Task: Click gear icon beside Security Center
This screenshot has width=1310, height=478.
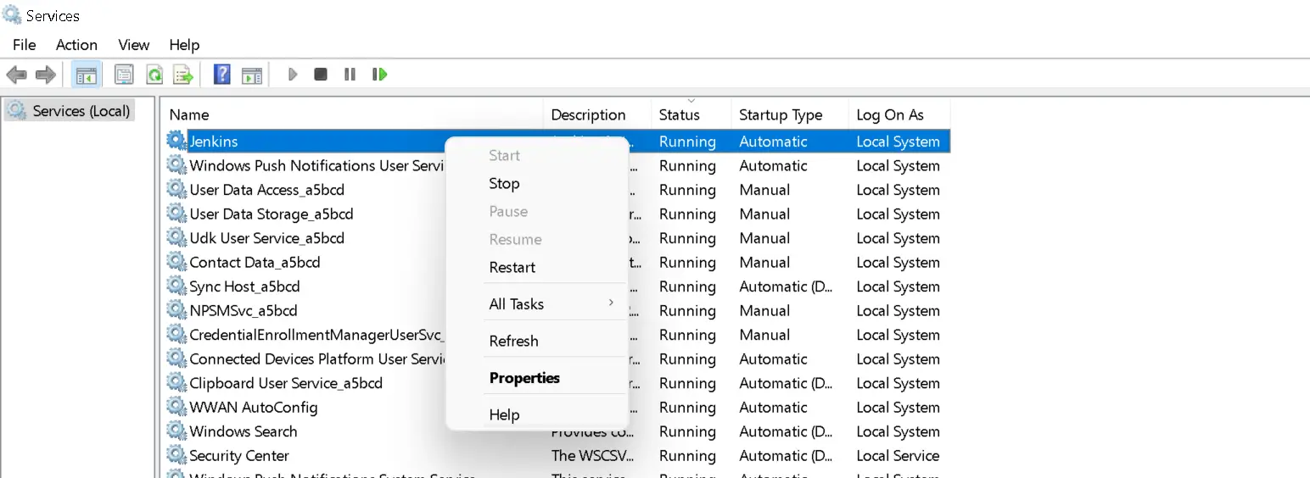Action: 176,455
